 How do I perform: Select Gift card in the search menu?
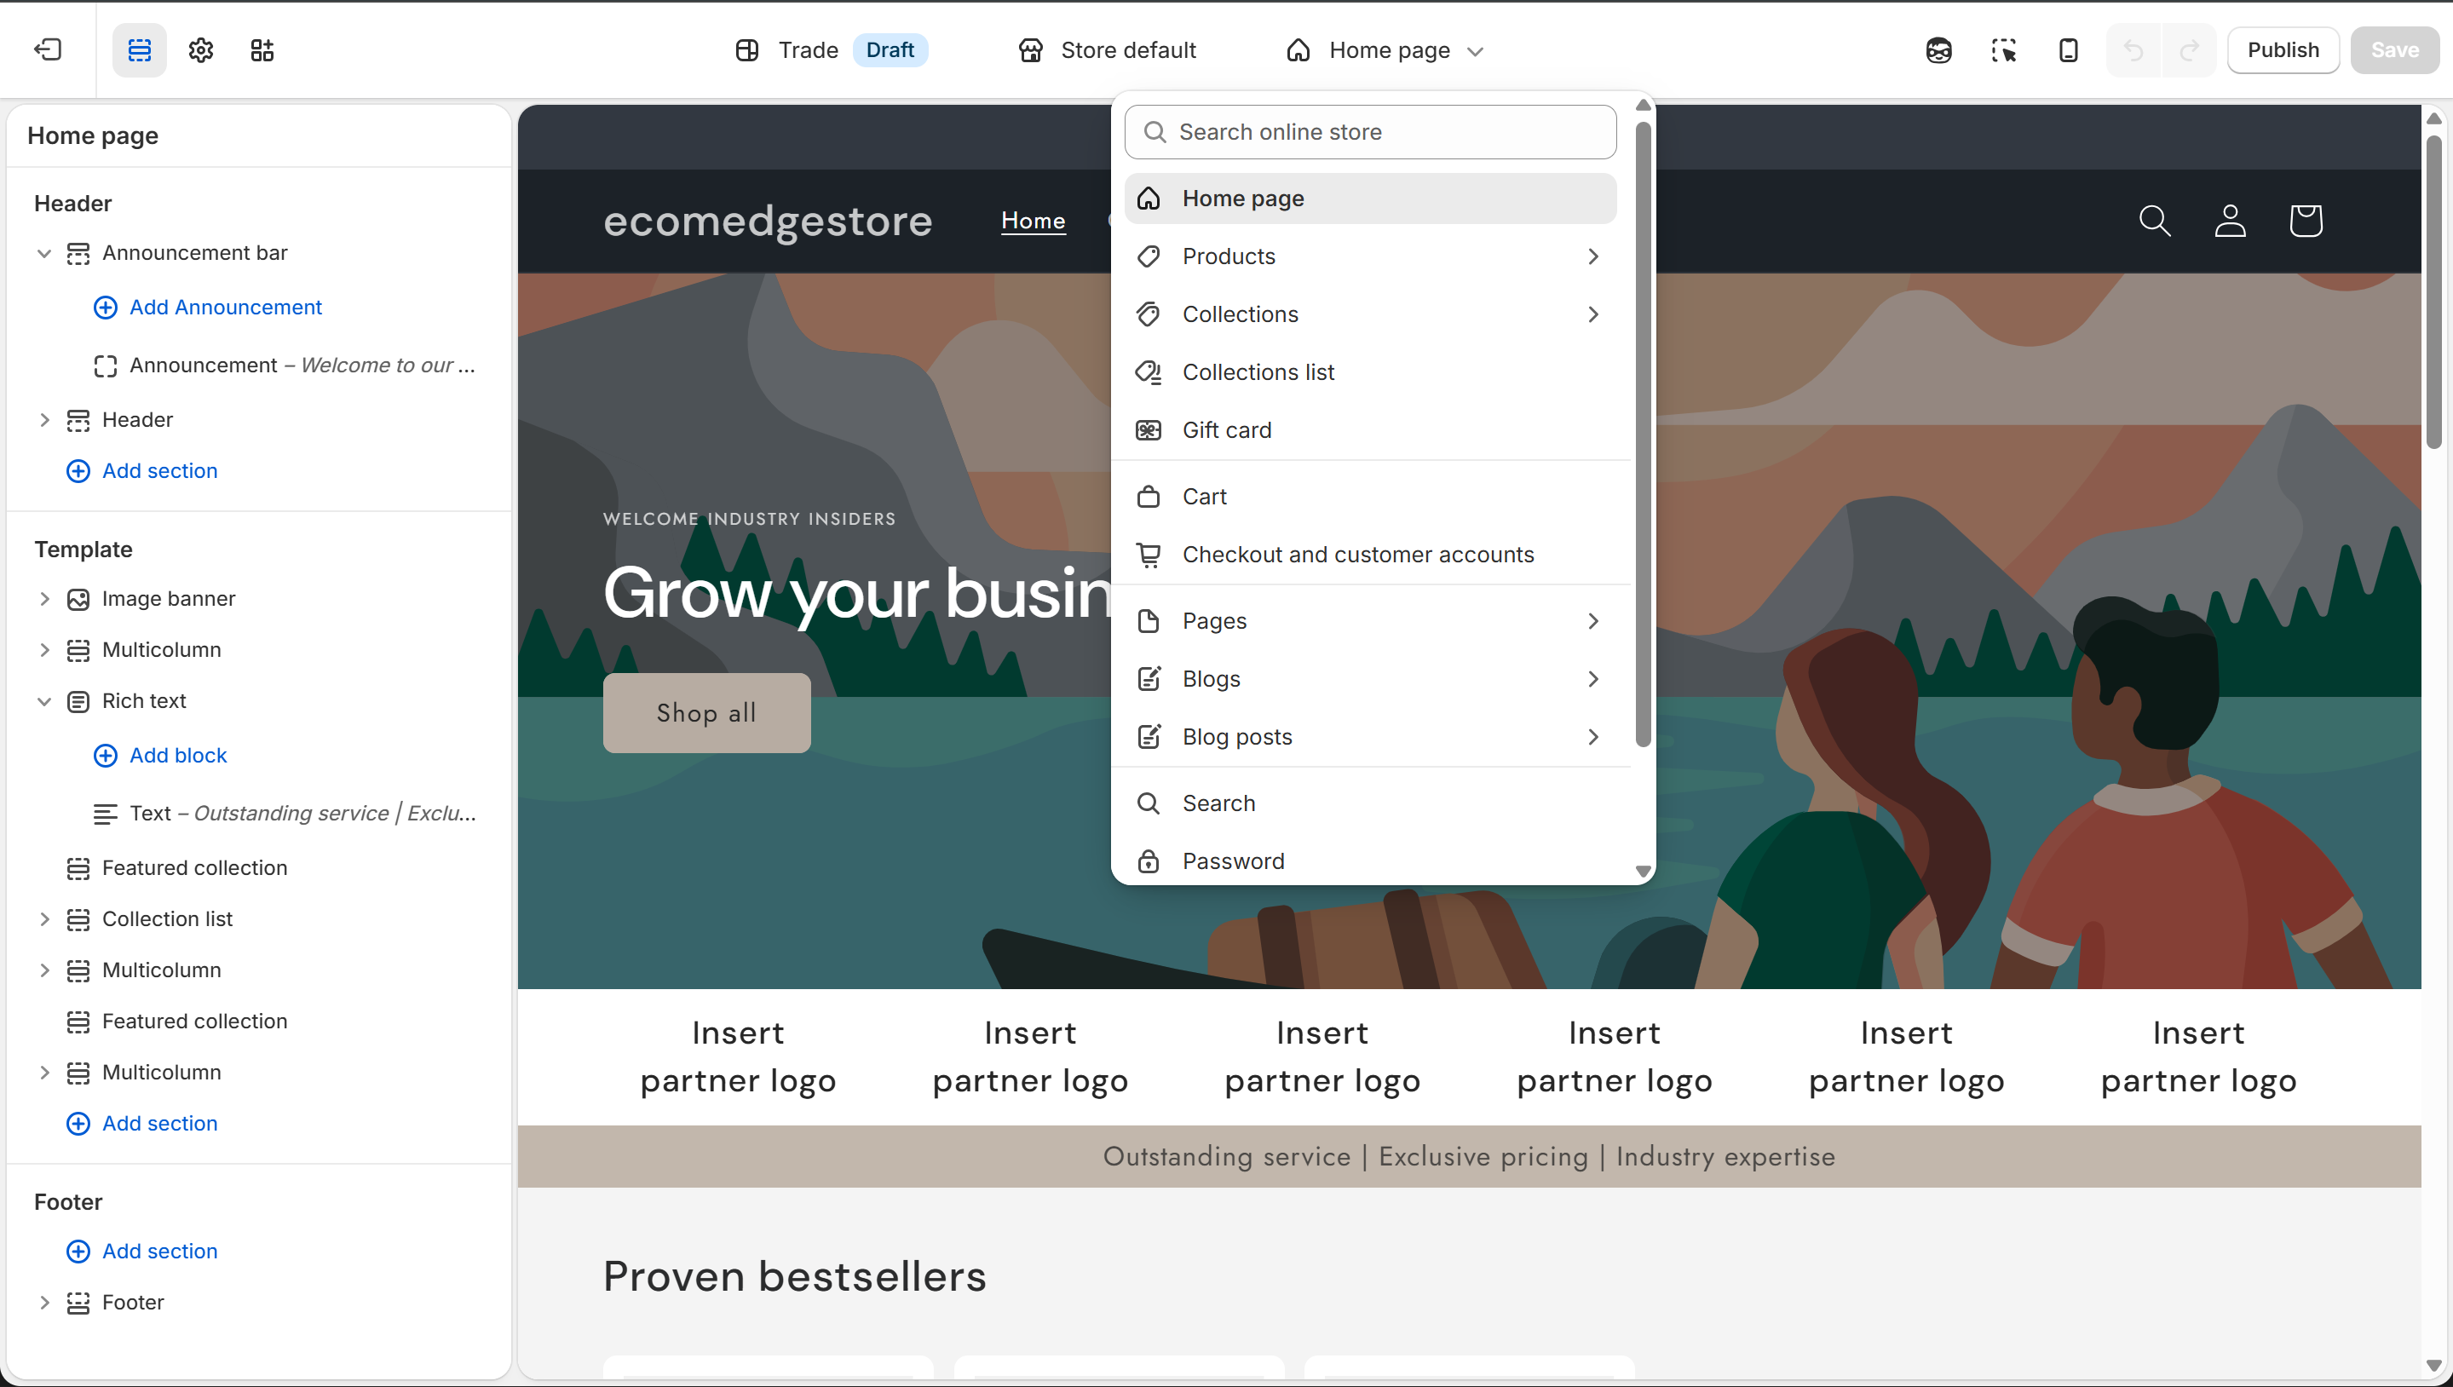1227,429
